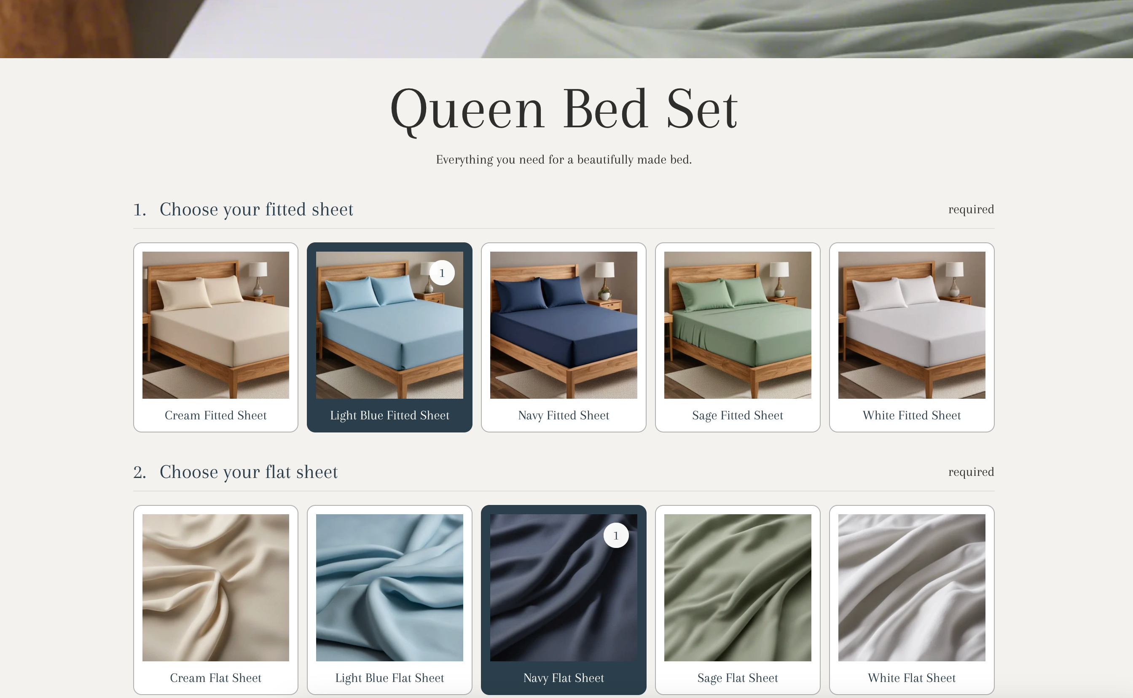The image size is (1133, 698).
Task: Choose the Cream Flat Sheet card
Action: point(215,600)
